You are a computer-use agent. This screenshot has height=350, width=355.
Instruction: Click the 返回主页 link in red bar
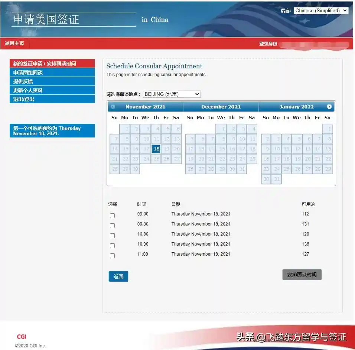pos(14,43)
